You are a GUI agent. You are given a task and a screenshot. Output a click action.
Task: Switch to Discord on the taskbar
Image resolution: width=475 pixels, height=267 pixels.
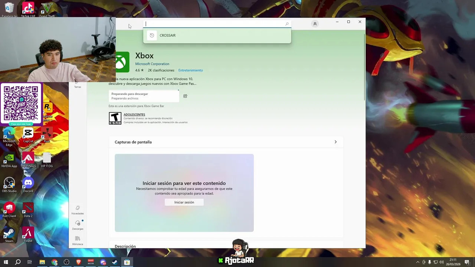(103, 262)
